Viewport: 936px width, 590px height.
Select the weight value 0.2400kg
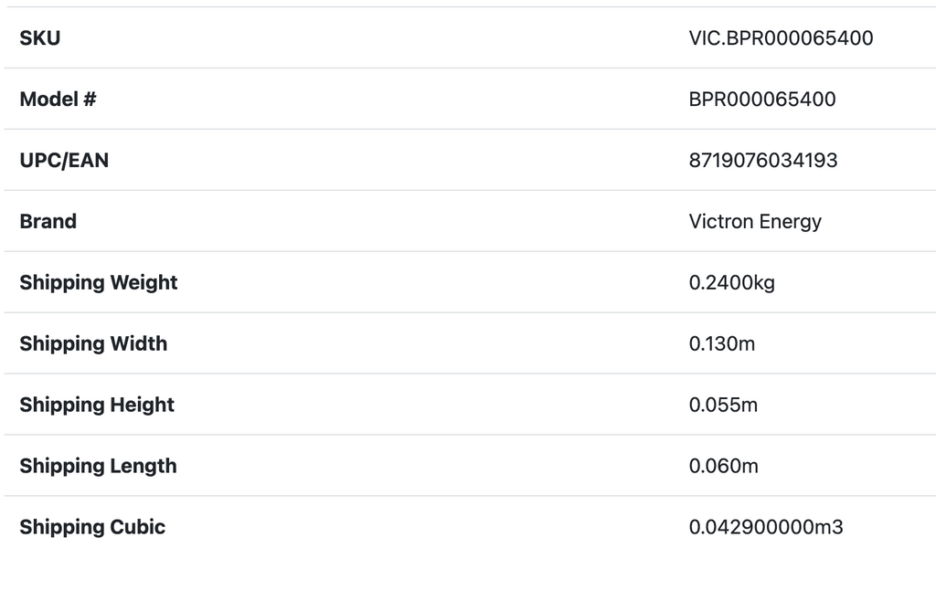731,283
